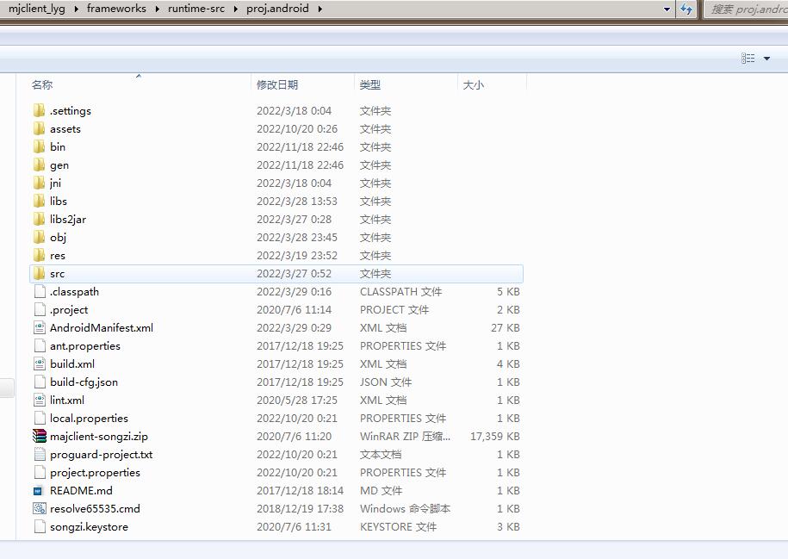Change the view layout icon
The width and height of the screenshot is (788, 559).
click(x=748, y=59)
